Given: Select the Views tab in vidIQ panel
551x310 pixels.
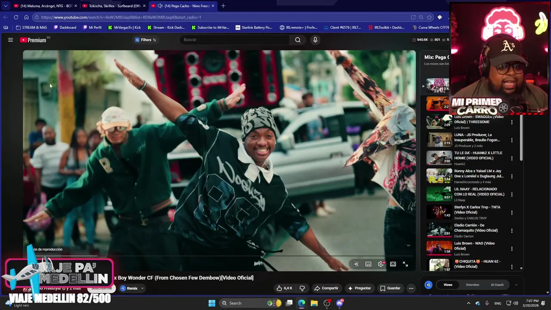Looking at the screenshot, I should pos(448,285).
